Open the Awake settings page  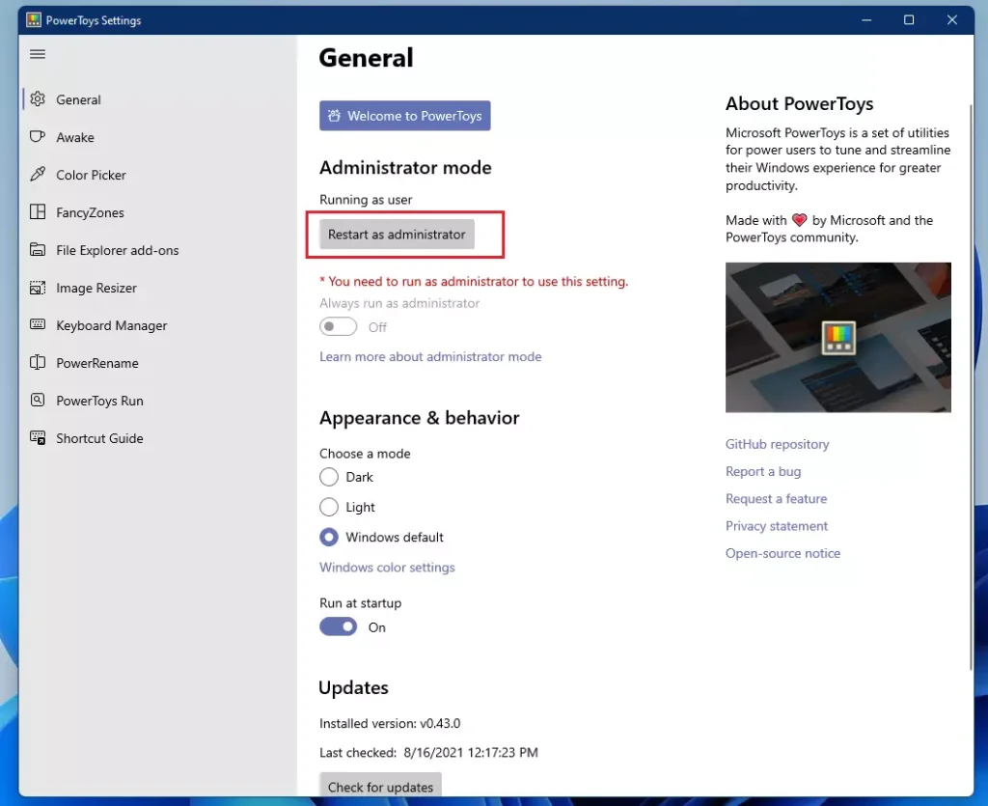[157, 137]
